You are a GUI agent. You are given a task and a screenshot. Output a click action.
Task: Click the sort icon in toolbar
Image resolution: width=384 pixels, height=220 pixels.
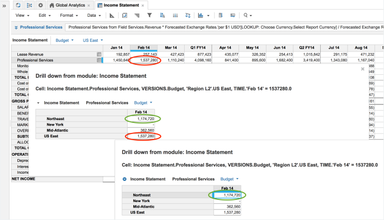point(162,16)
